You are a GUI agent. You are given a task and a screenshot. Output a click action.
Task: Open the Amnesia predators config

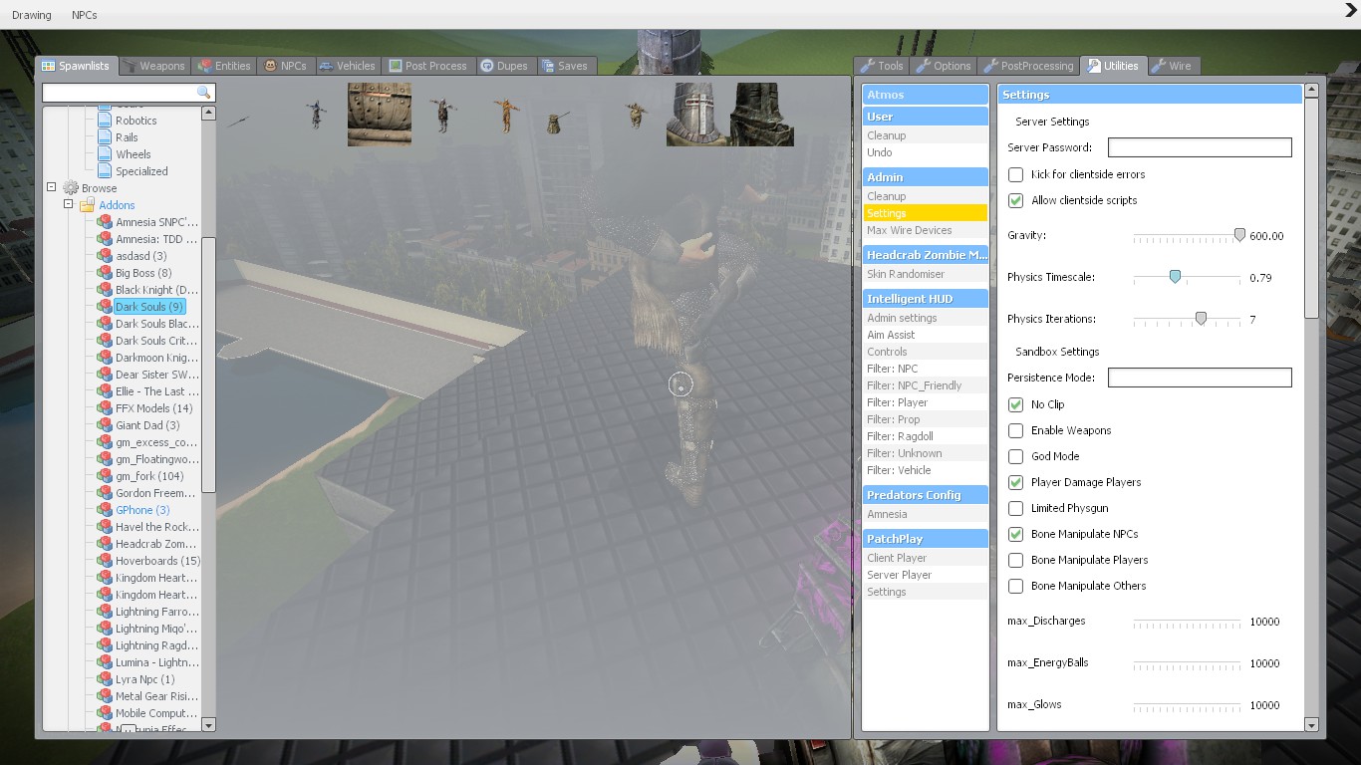click(926, 514)
